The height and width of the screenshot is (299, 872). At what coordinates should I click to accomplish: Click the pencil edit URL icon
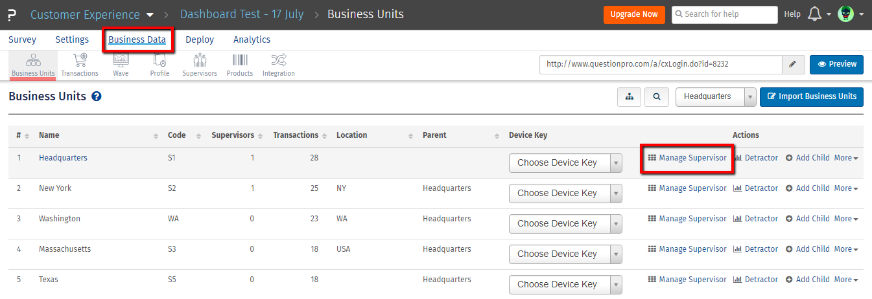click(x=792, y=65)
